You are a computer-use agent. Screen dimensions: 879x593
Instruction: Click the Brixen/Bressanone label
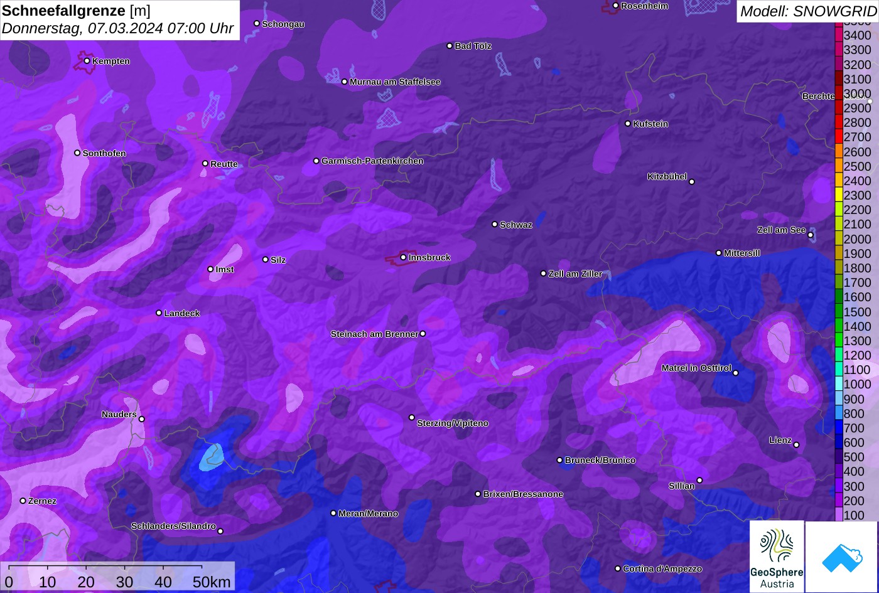(x=523, y=494)
